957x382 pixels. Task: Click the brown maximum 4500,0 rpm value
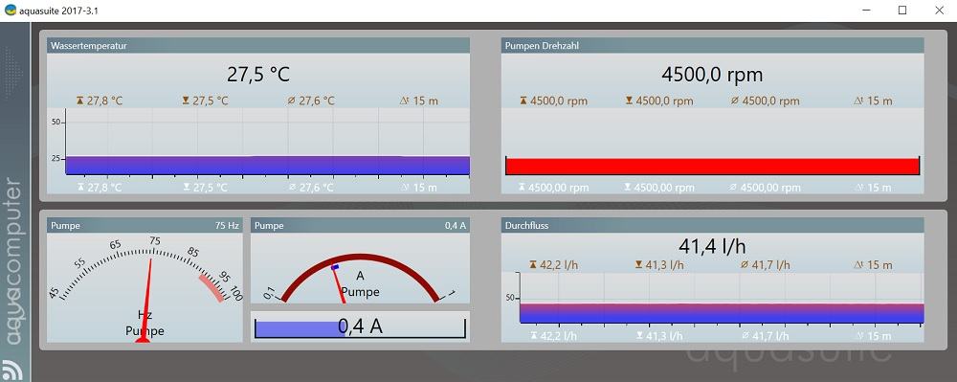(559, 101)
